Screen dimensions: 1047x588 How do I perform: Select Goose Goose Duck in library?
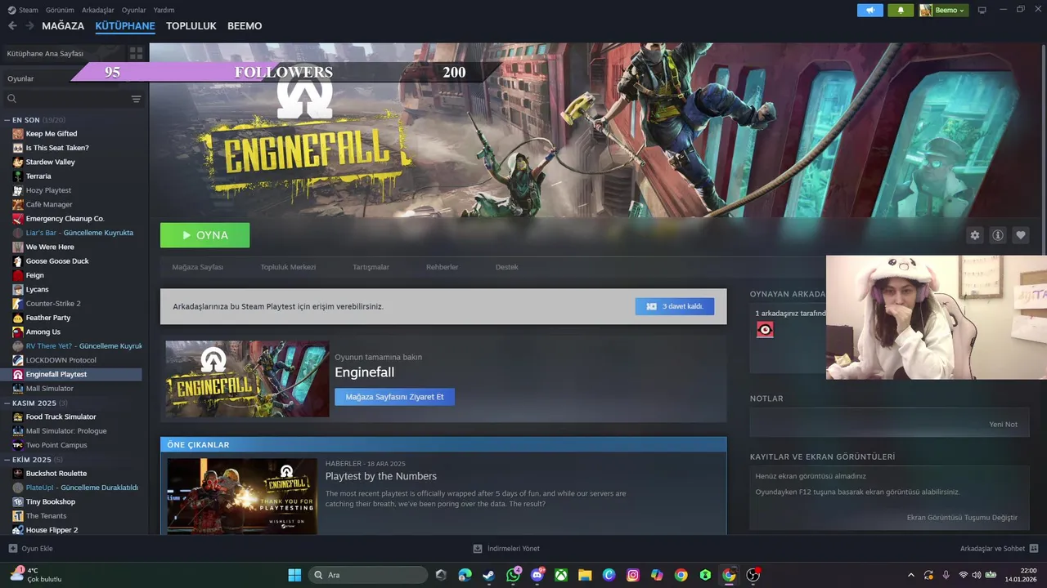[x=57, y=261]
